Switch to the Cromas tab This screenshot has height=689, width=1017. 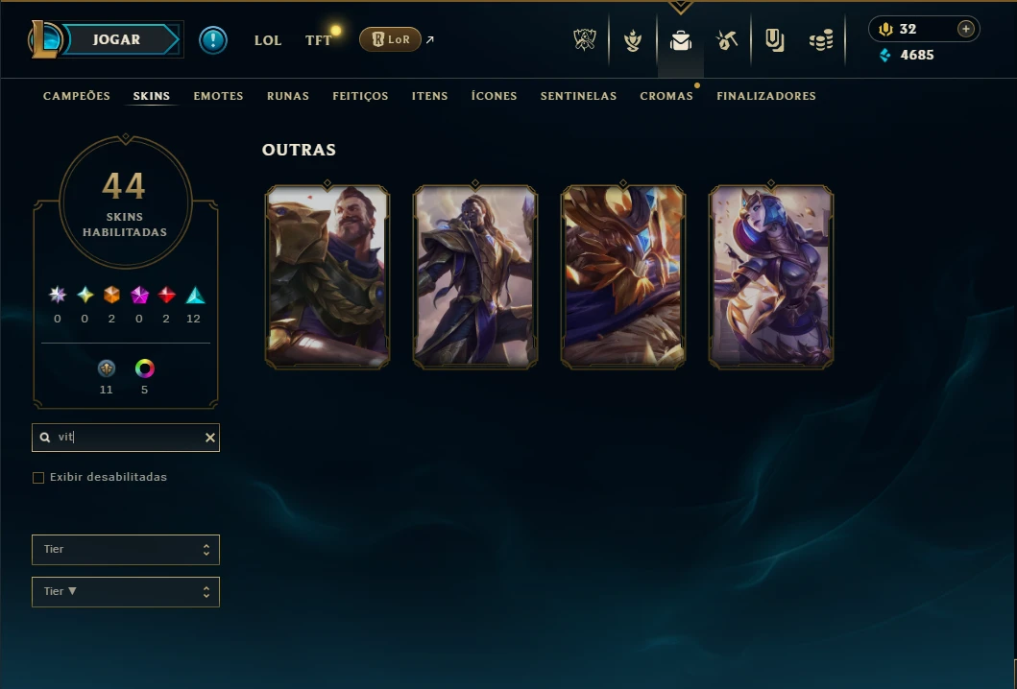[666, 96]
